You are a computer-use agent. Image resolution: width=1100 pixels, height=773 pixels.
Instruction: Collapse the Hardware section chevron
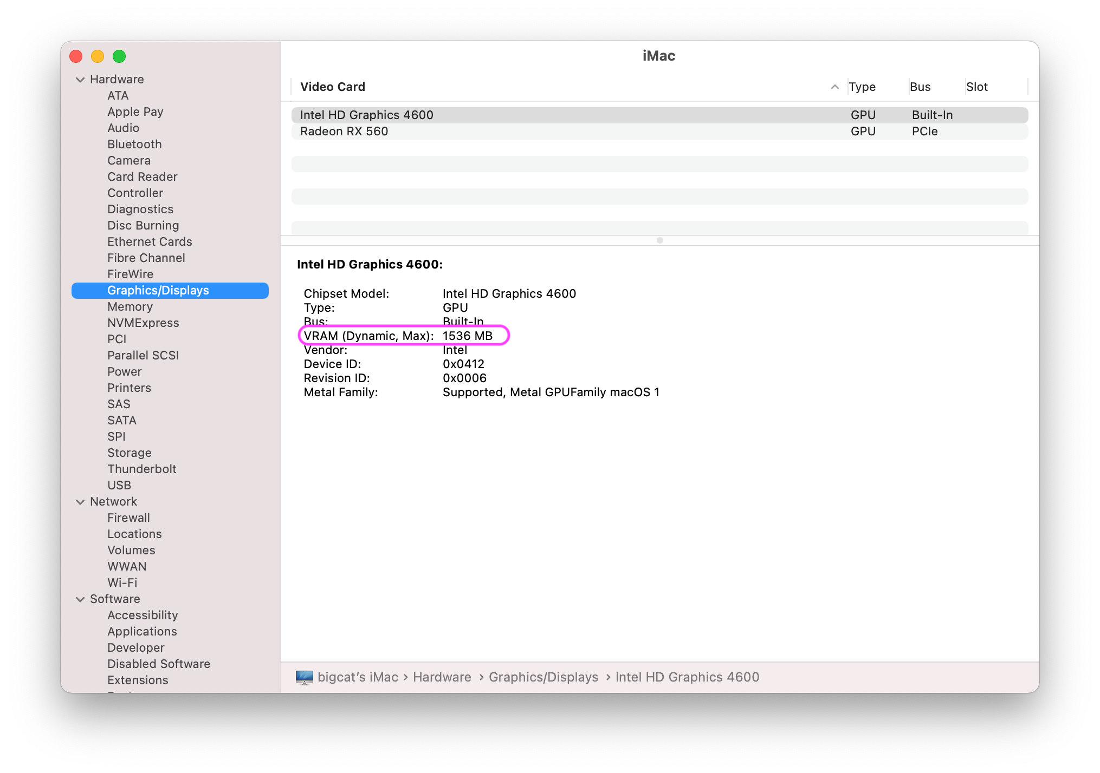[x=80, y=80]
